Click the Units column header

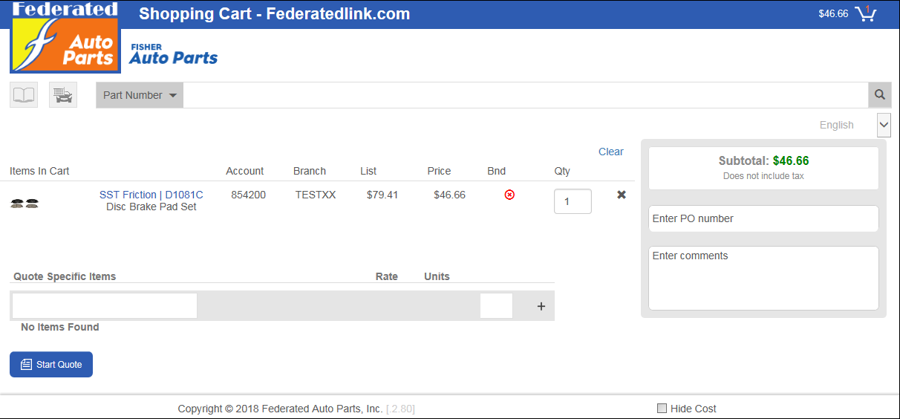click(437, 276)
